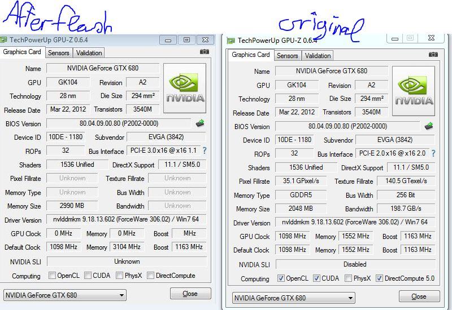The width and height of the screenshot is (452, 310).
Task: Minimize the left GPU-Z window
Action: [168, 40]
